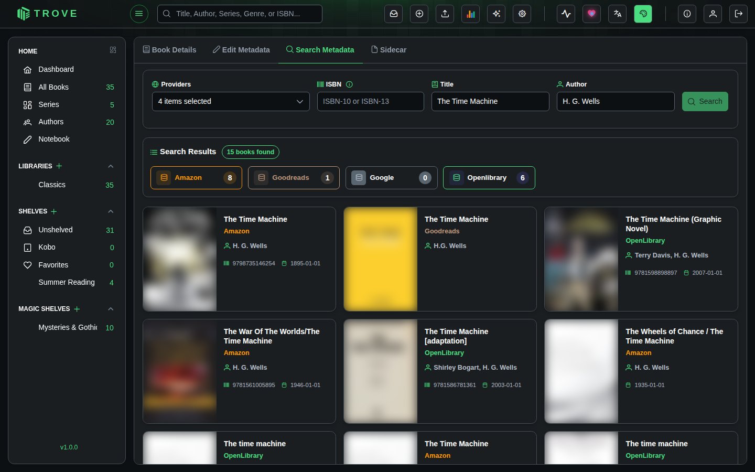Switch to the Edit Metadata tab

click(x=241, y=50)
